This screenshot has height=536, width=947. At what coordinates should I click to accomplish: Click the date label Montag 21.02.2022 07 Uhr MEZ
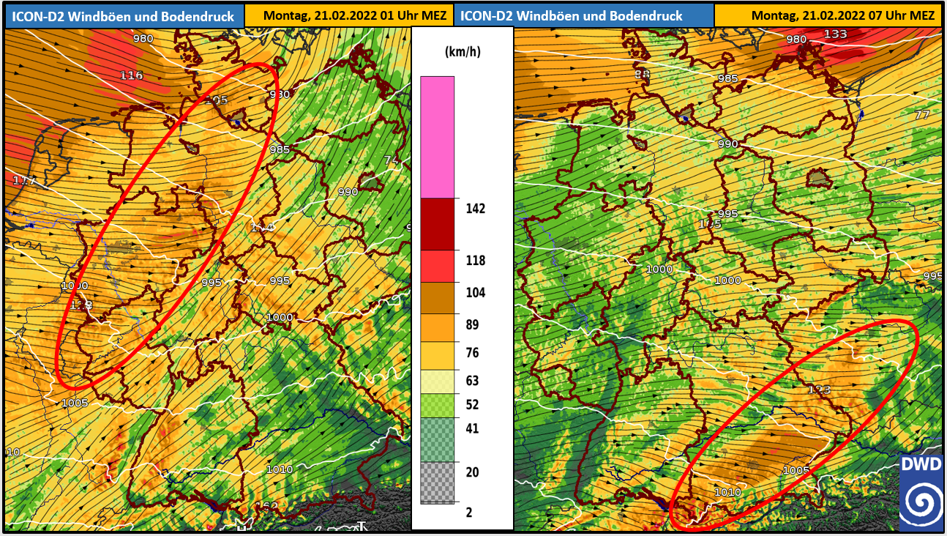pyautogui.click(x=842, y=15)
